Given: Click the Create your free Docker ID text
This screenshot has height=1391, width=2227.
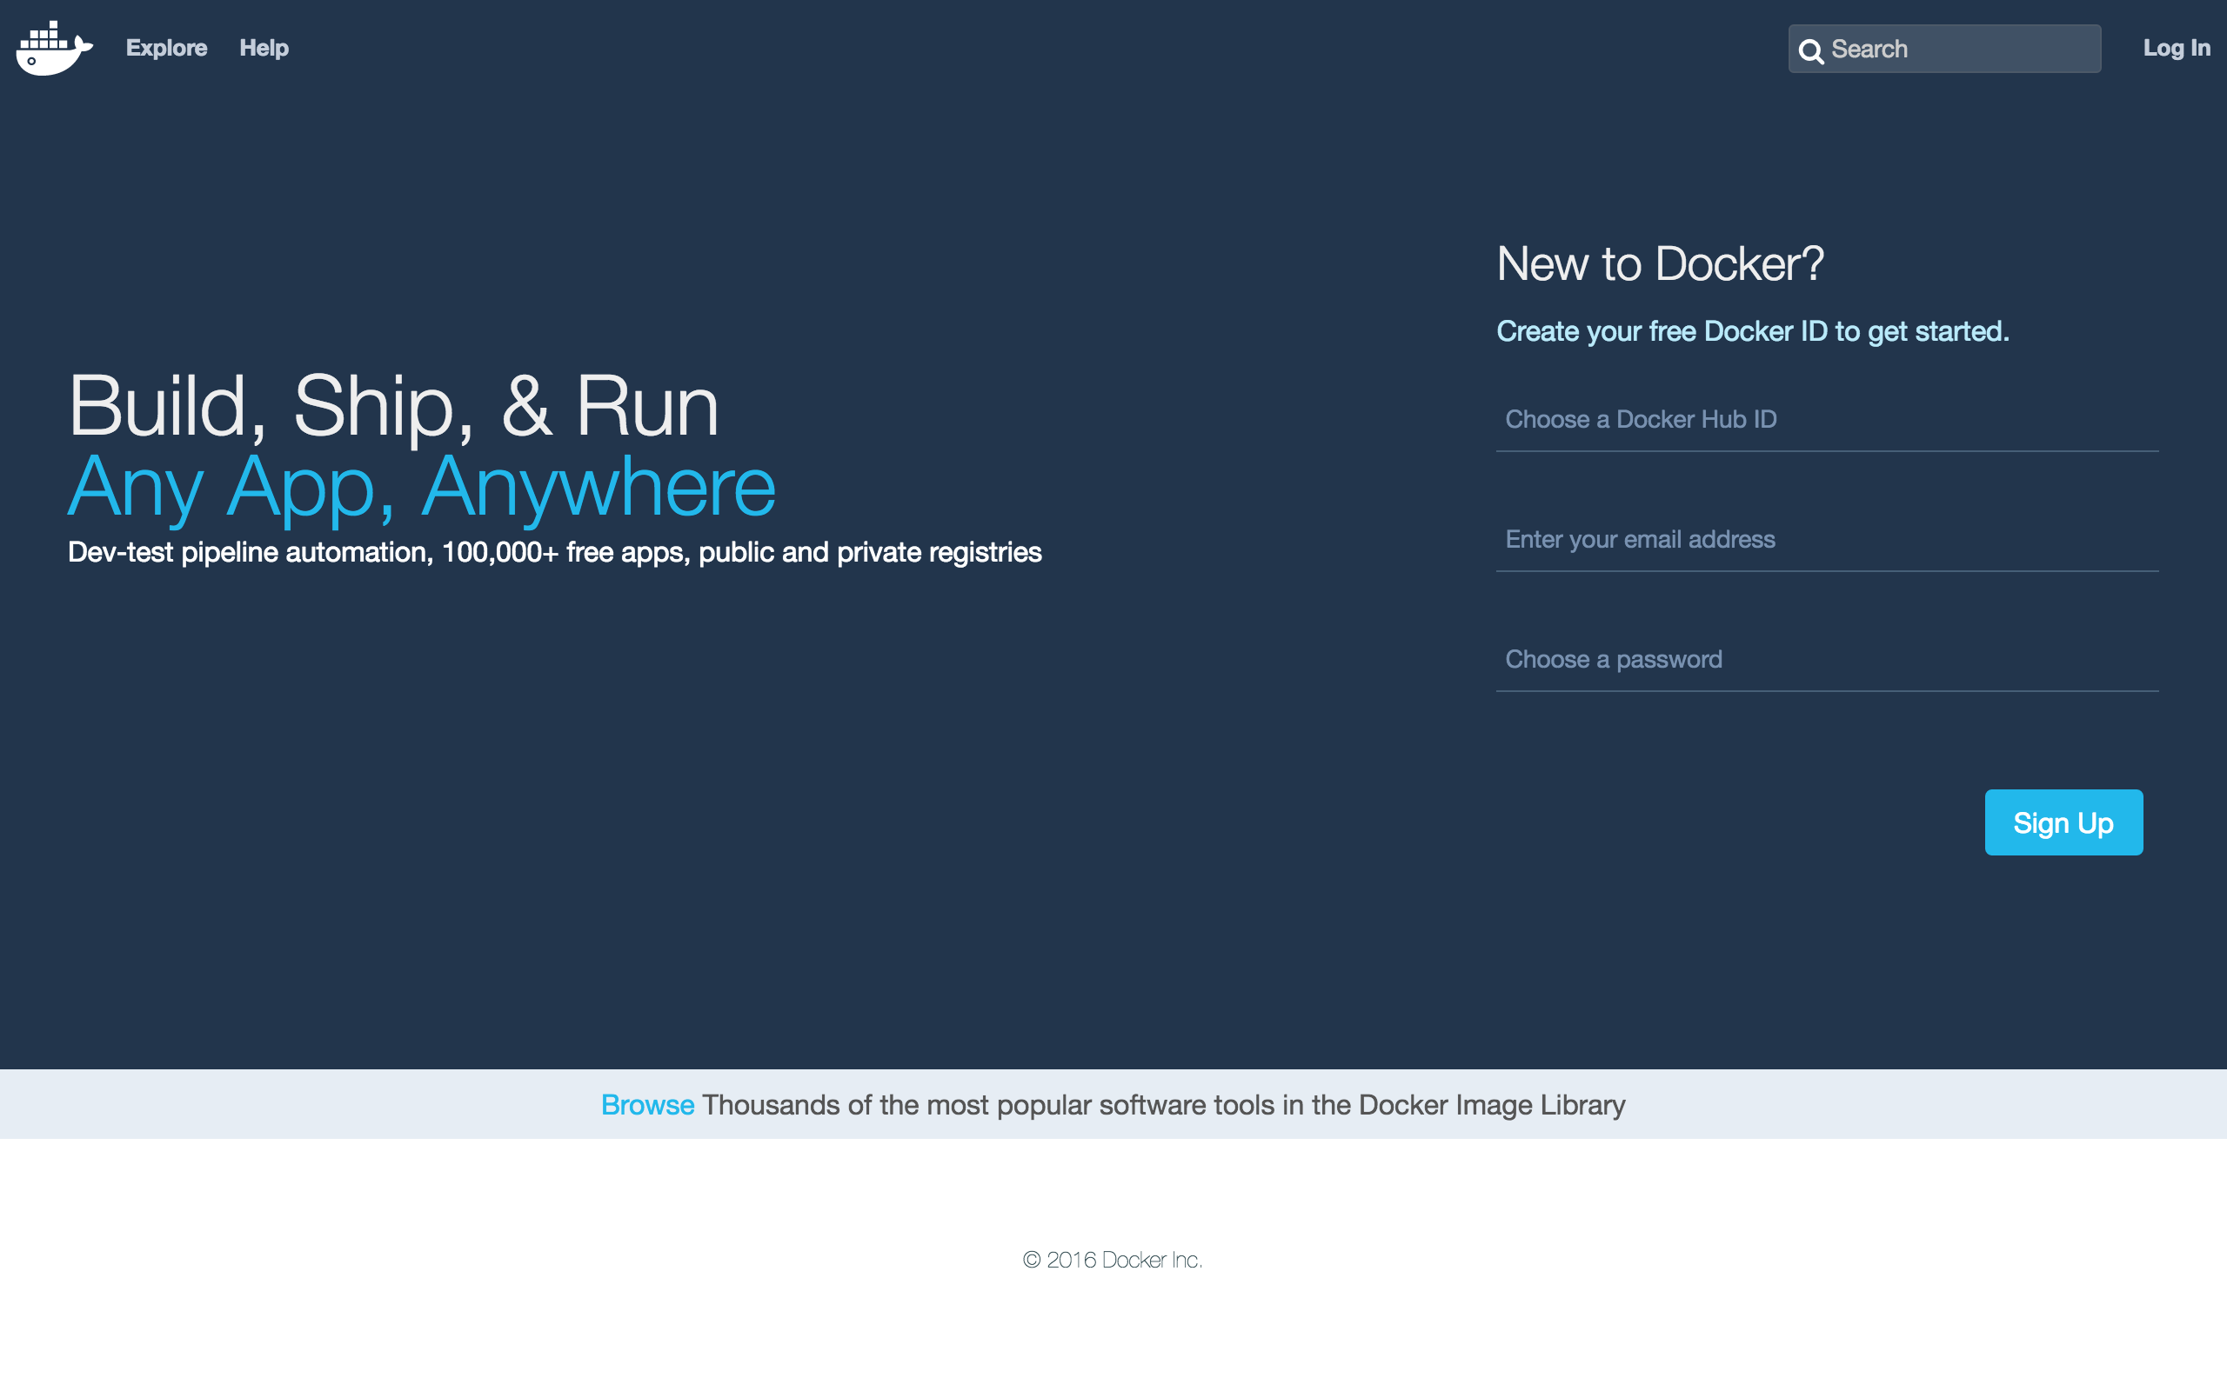Looking at the screenshot, I should (x=1752, y=331).
